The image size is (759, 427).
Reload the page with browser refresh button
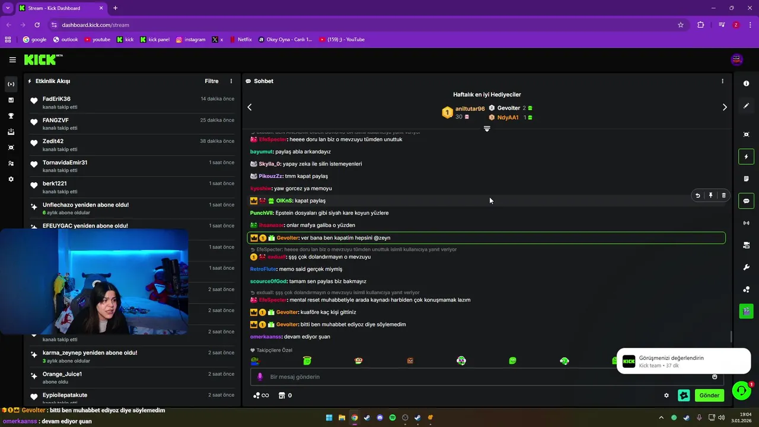37,25
